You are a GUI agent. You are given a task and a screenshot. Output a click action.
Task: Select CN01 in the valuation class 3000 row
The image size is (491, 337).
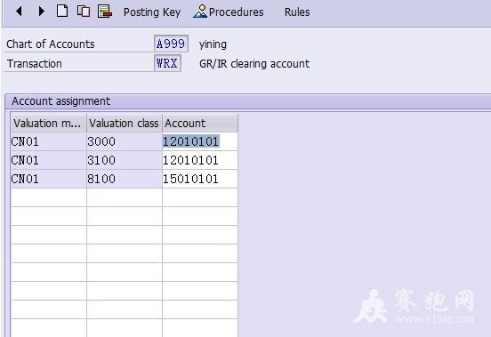coord(49,141)
